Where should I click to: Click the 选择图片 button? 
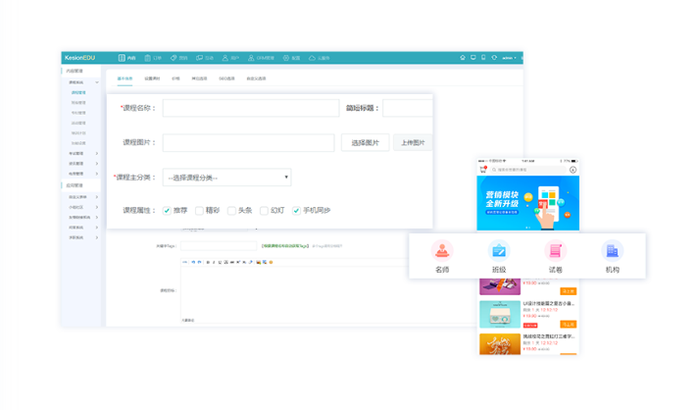tap(365, 142)
